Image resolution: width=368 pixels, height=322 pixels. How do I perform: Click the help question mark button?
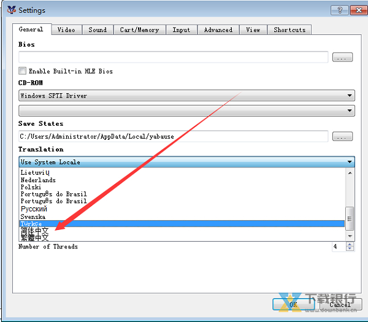tap(339, 10)
